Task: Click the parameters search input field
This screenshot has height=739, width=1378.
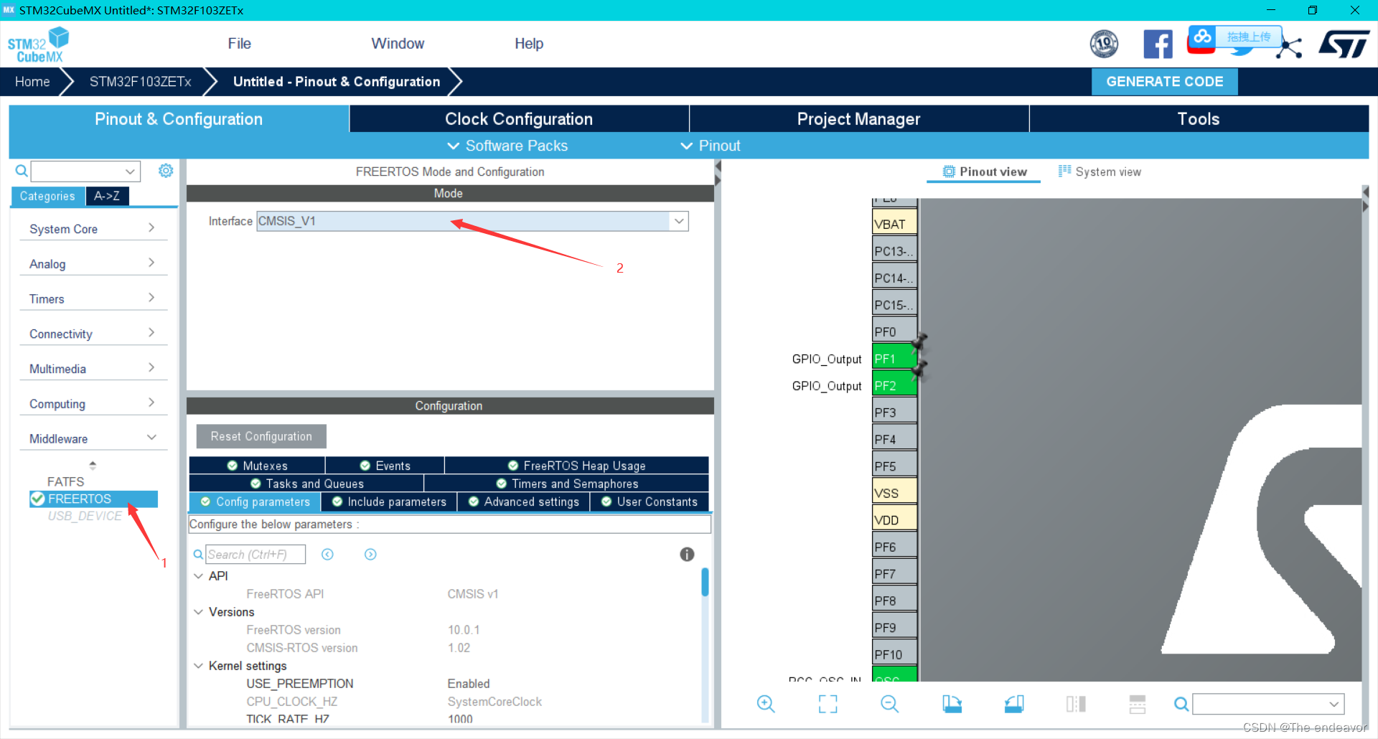Action: click(256, 555)
